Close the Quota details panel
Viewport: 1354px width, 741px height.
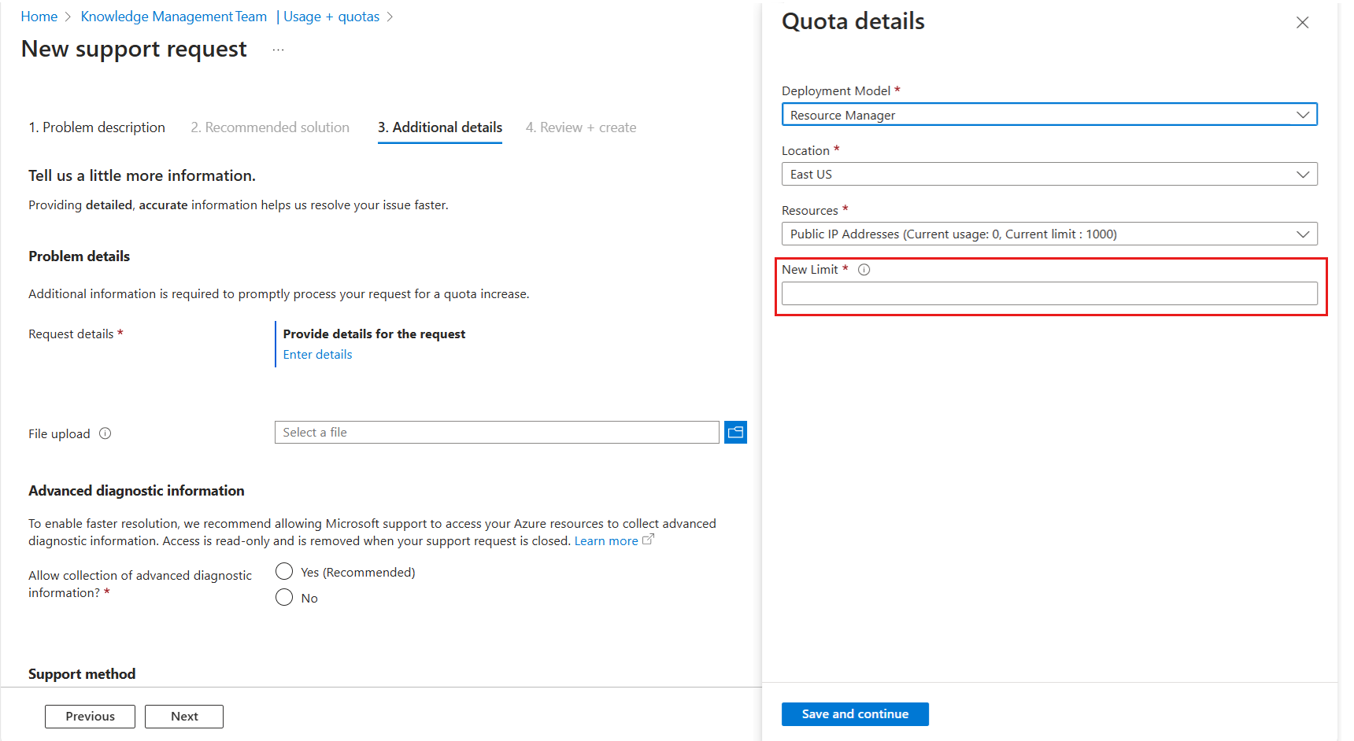[1303, 23]
